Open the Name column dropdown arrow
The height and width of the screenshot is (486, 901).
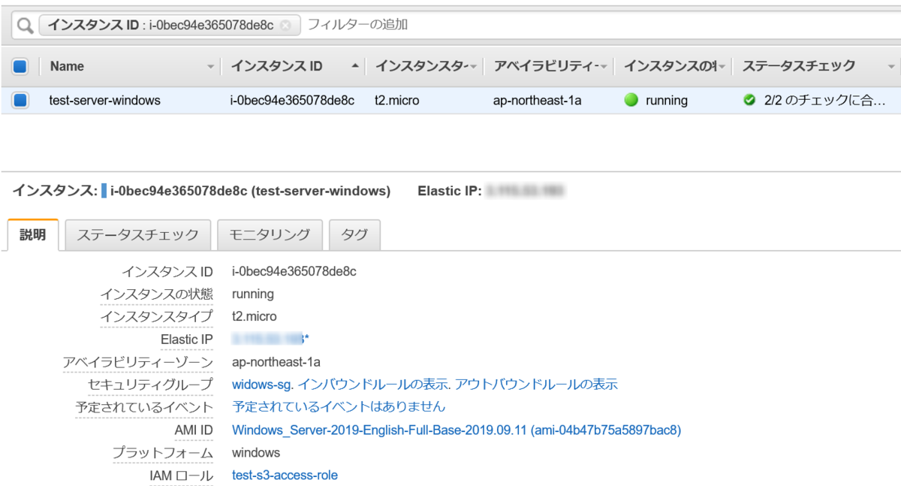click(209, 67)
